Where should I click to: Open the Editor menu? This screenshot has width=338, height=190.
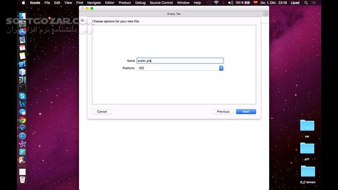pos(110,3)
